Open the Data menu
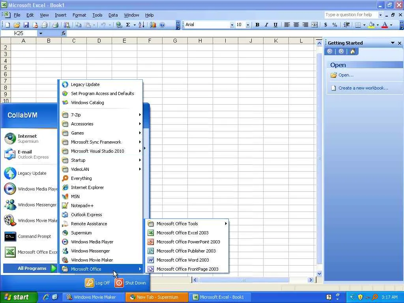The width and height of the screenshot is (404, 303). coord(113,15)
